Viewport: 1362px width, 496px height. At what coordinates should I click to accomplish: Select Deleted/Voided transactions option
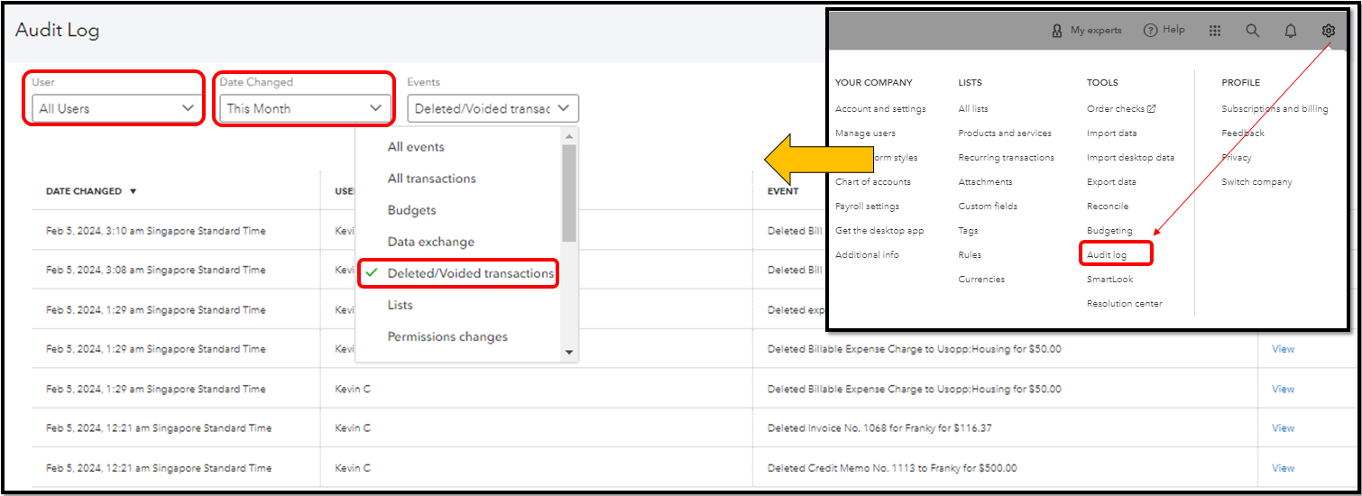click(x=470, y=273)
